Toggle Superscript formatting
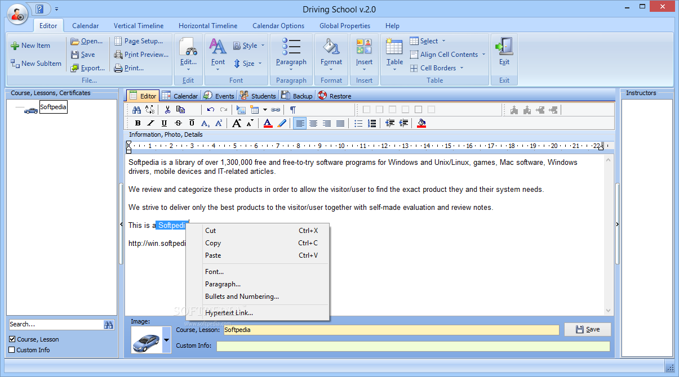The image size is (679, 377). (x=219, y=123)
